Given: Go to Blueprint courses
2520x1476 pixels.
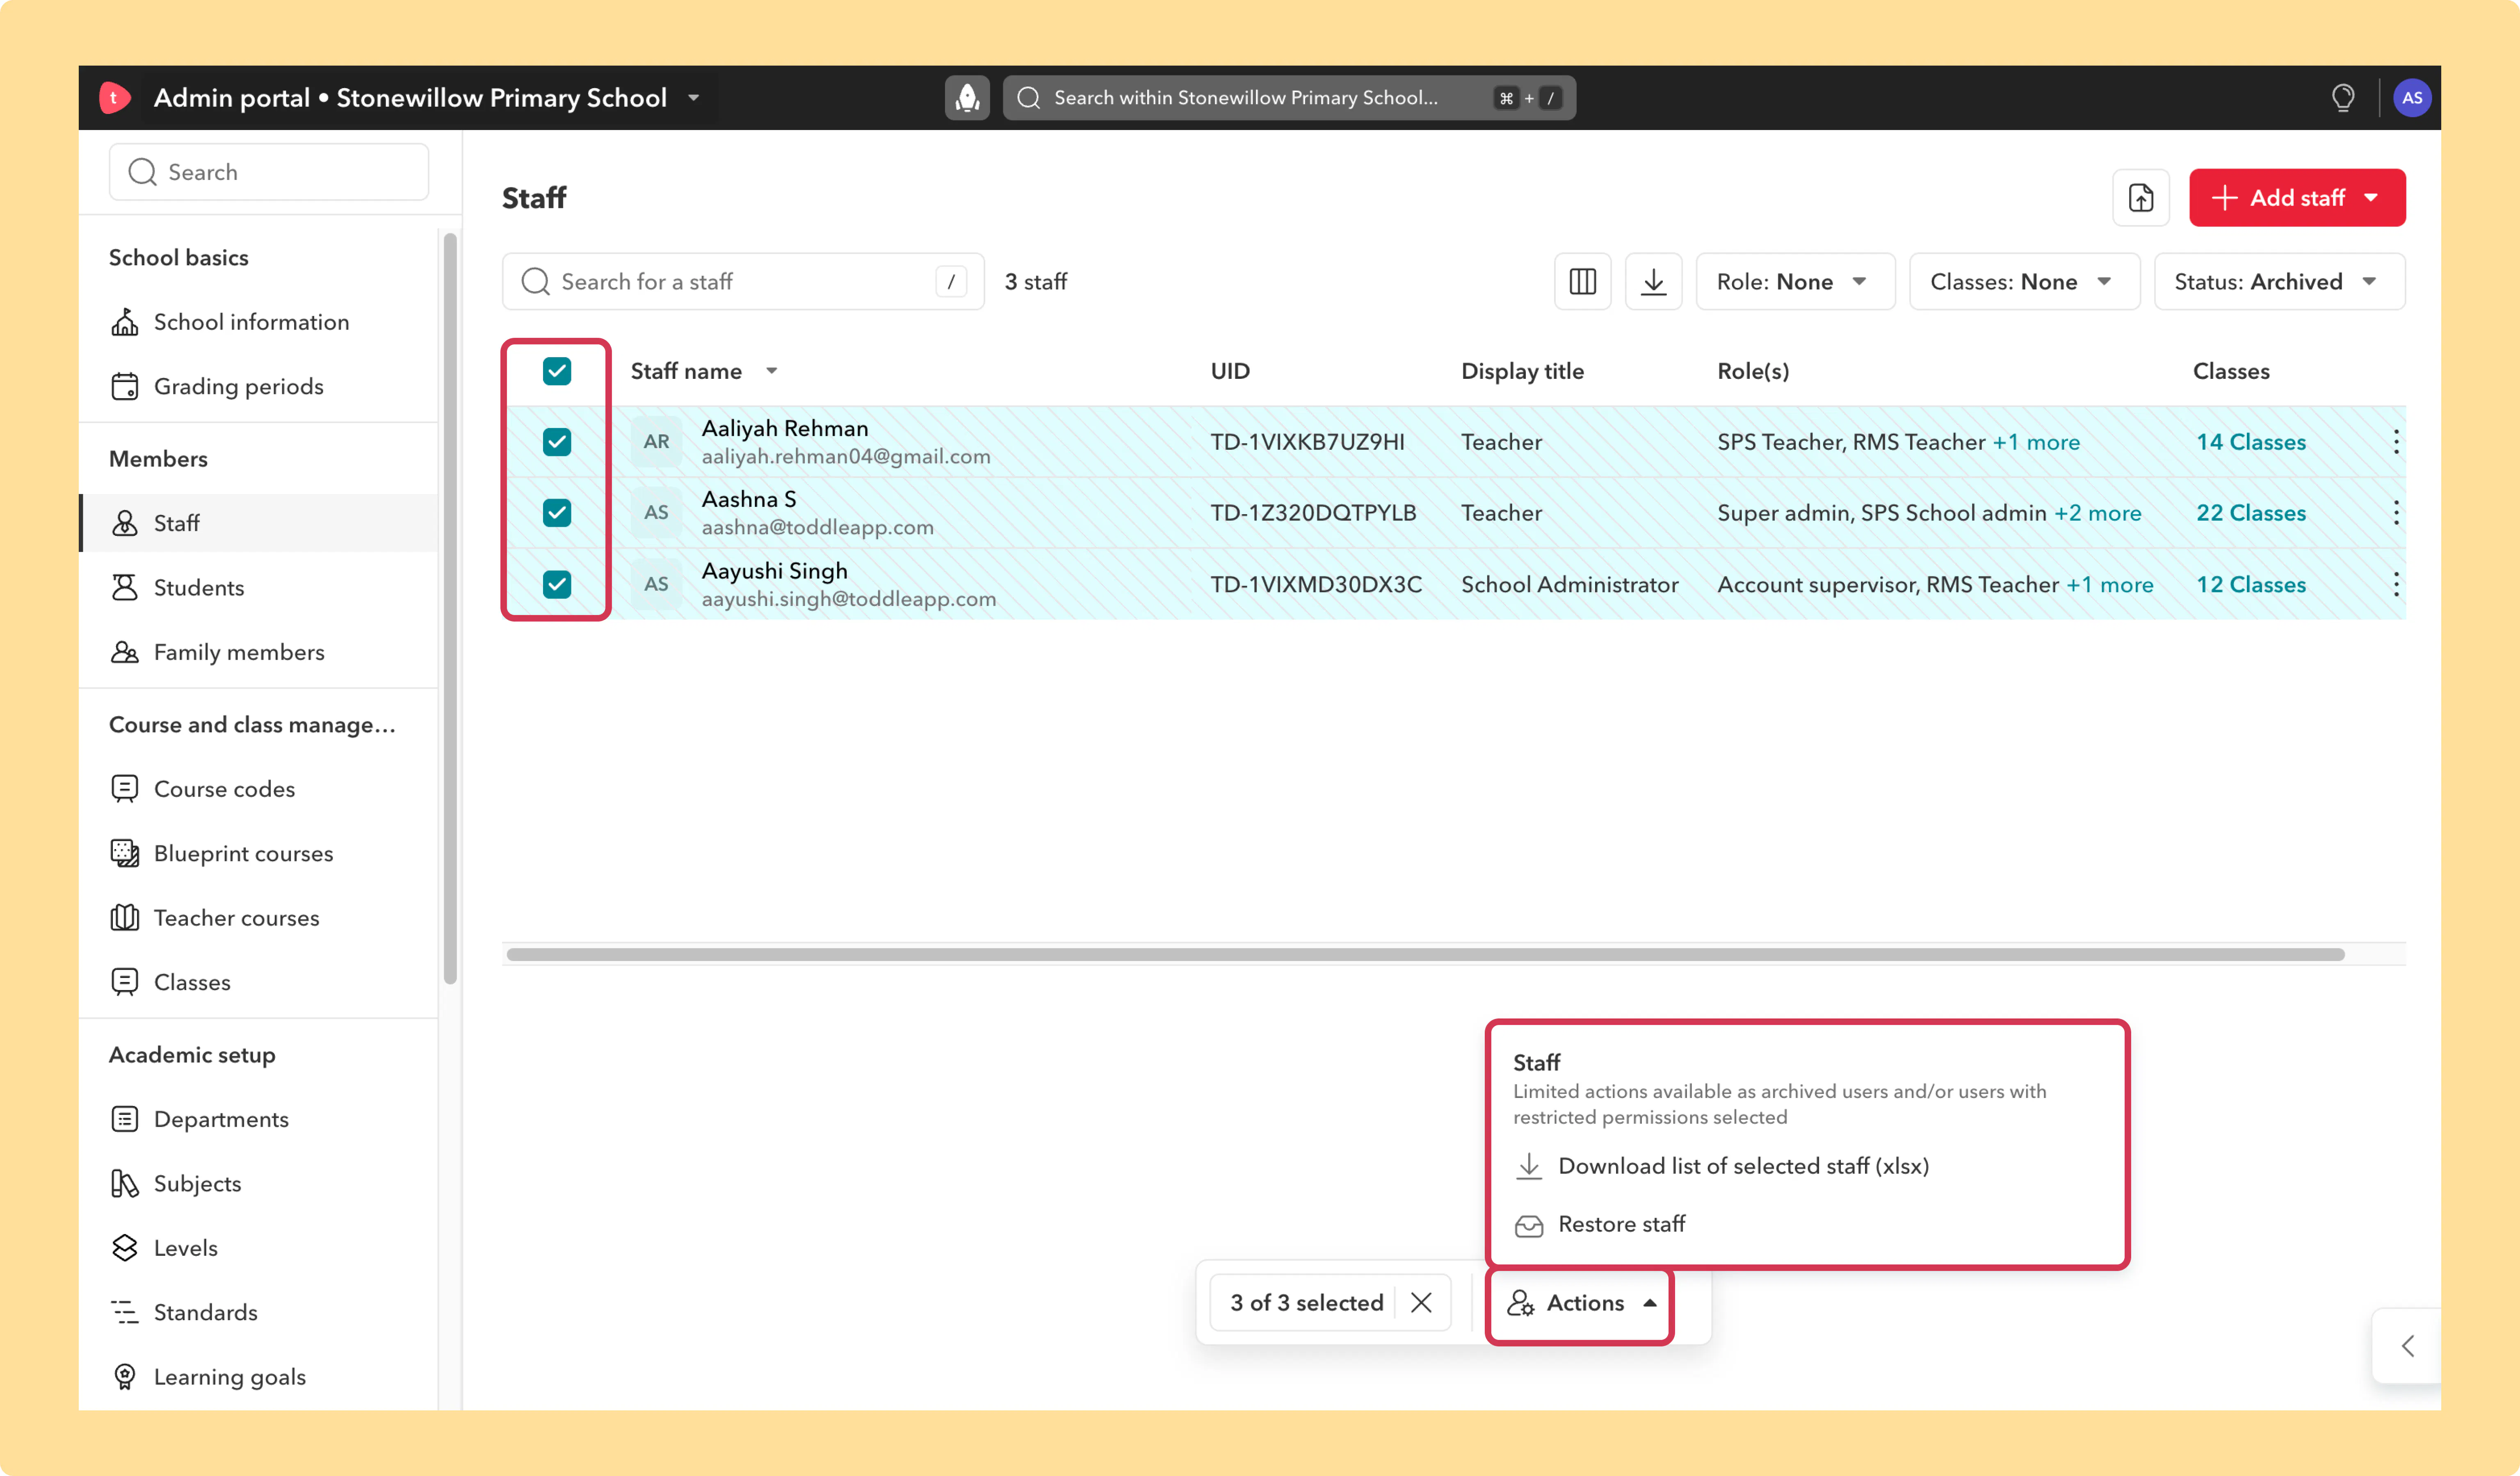Looking at the screenshot, I should click(243, 854).
